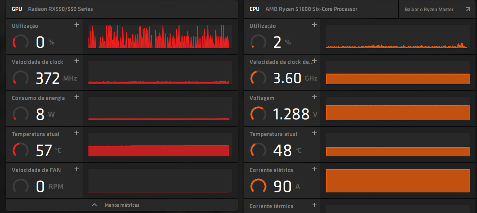Click the truncated Velocidade de clock de... label
The image size is (477, 213).
282,62
